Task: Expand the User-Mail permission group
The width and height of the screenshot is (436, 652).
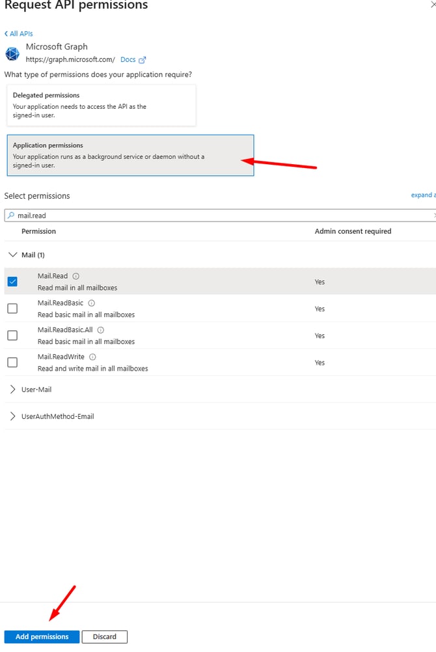Action: point(13,390)
